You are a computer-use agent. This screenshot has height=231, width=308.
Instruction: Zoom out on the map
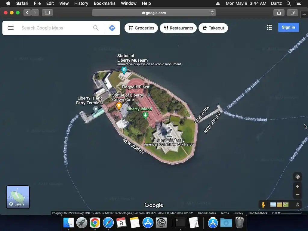(x=297, y=195)
